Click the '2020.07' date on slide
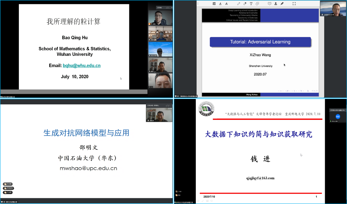This screenshot has height=204, width=347. click(x=260, y=74)
